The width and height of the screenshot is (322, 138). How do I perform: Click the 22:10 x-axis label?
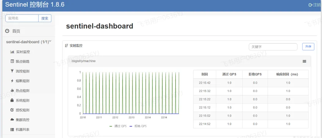(x=83, y=117)
